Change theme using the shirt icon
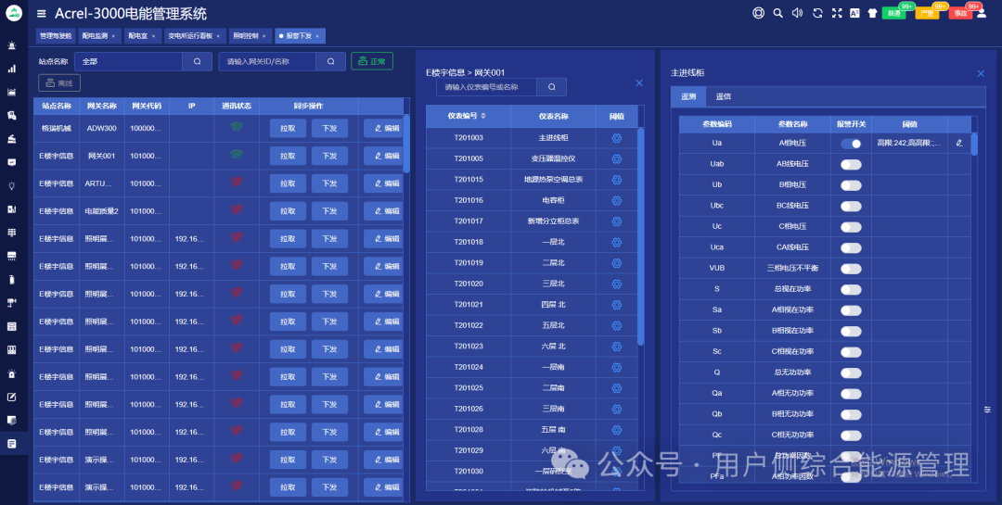The width and height of the screenshot is (1002, 505). [x=872, y=13]
